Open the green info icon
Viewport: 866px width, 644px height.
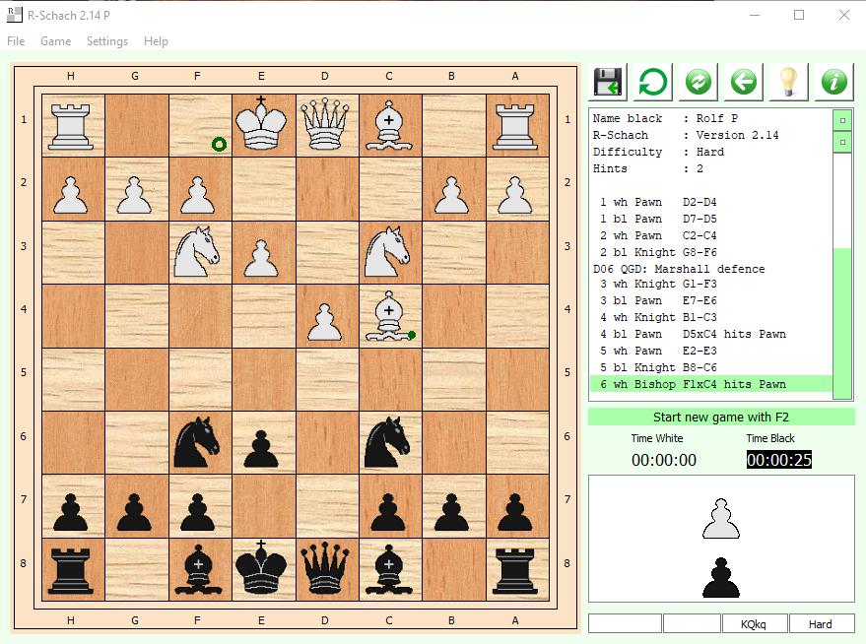click(833, 82)
